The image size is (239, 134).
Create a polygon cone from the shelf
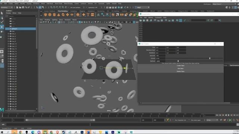pos(59,15)
